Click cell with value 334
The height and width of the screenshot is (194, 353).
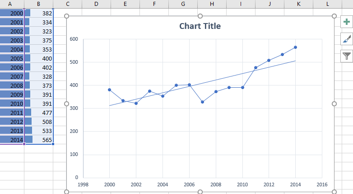tap(38, 22)
